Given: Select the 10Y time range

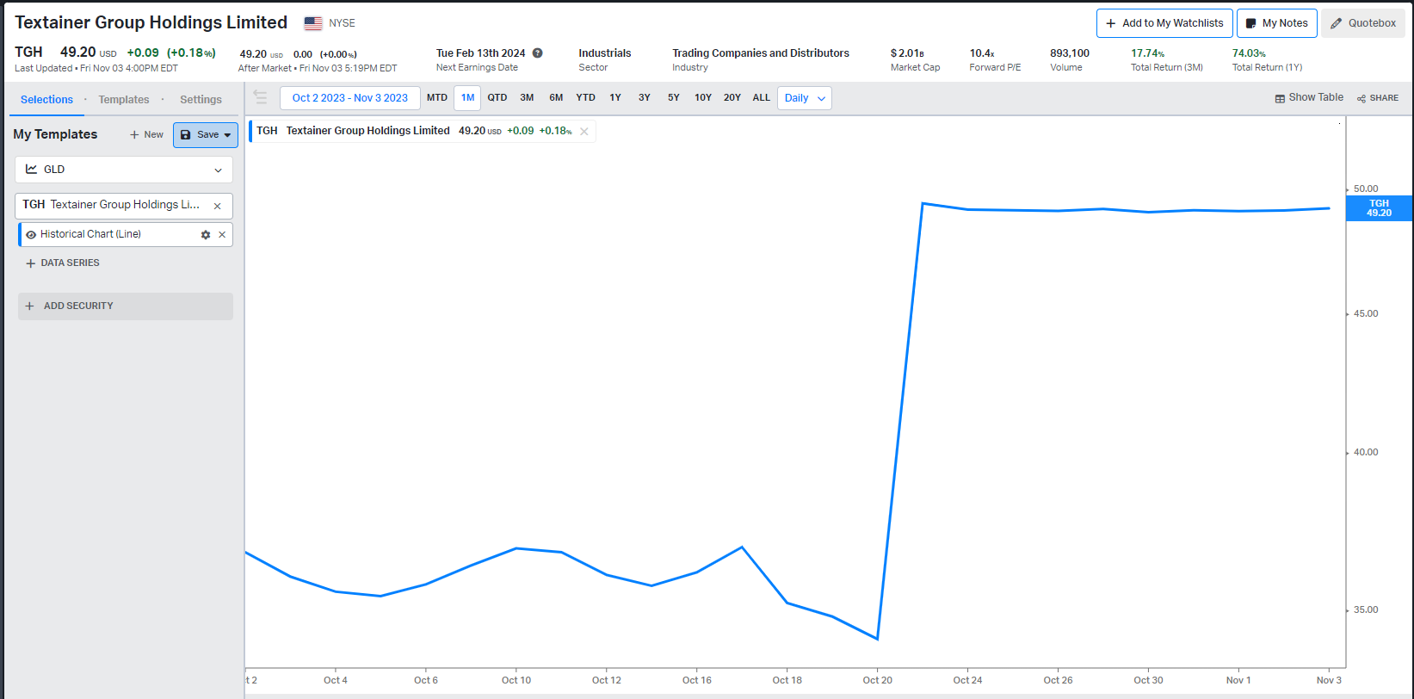Looking at the screenshot, I should pos(703,98).
